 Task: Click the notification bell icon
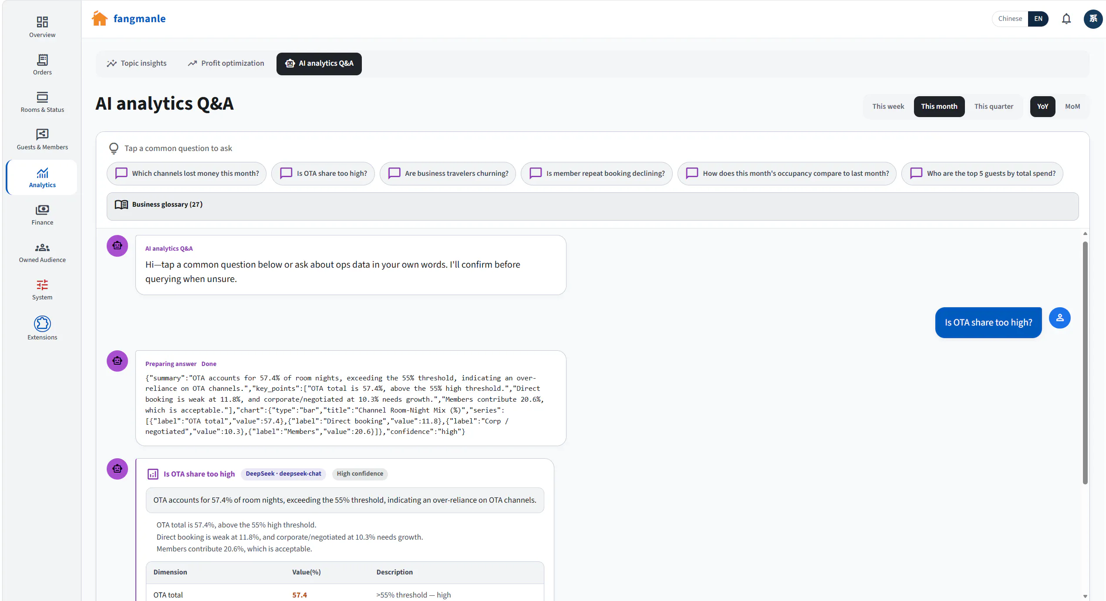1066,19
